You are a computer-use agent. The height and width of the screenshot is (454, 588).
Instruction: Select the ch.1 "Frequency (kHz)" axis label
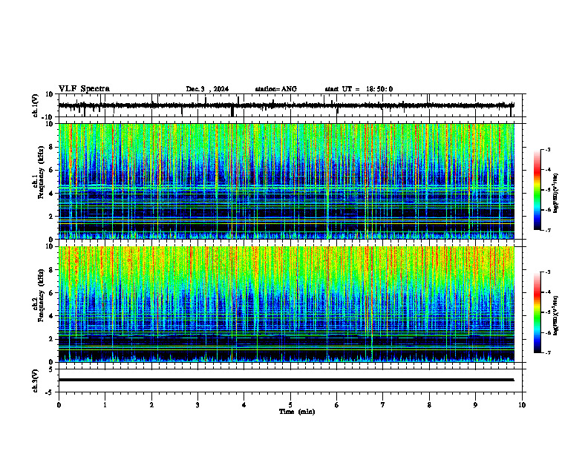pos(41,172)
